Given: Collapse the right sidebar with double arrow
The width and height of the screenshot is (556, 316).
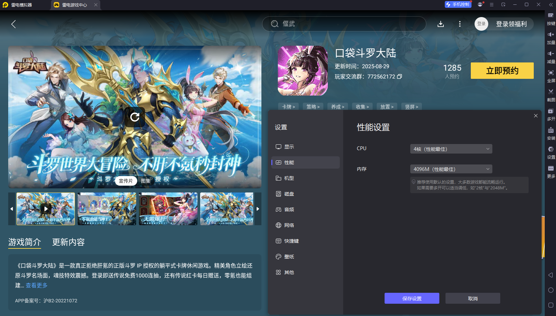Looking at the screenshot, I should tap(551, 5).
